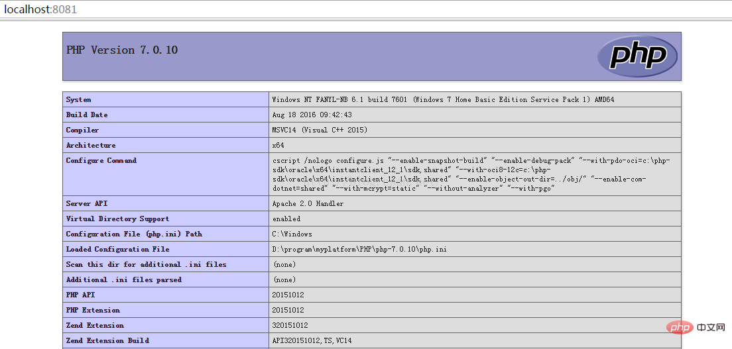Click the x64 architecture value
732x349 pixels.
(278, 145)
